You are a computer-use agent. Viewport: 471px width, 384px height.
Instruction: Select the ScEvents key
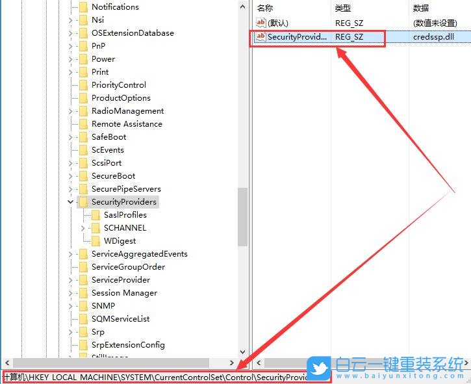(108, 150)
